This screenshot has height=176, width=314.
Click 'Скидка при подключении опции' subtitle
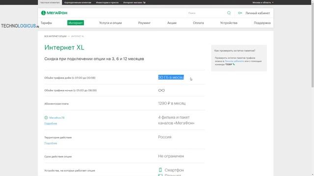[x=94, y=59]
